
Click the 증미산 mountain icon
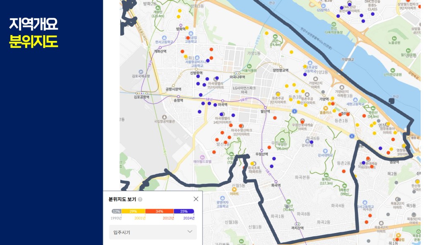tap(373, 108)
